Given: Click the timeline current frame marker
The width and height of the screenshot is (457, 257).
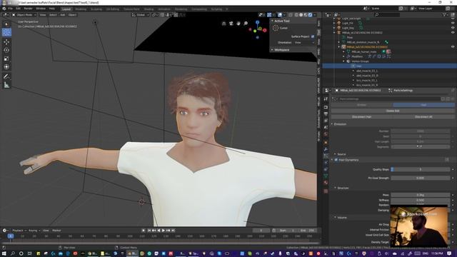Looking at the screenshot, I should 11,236.
